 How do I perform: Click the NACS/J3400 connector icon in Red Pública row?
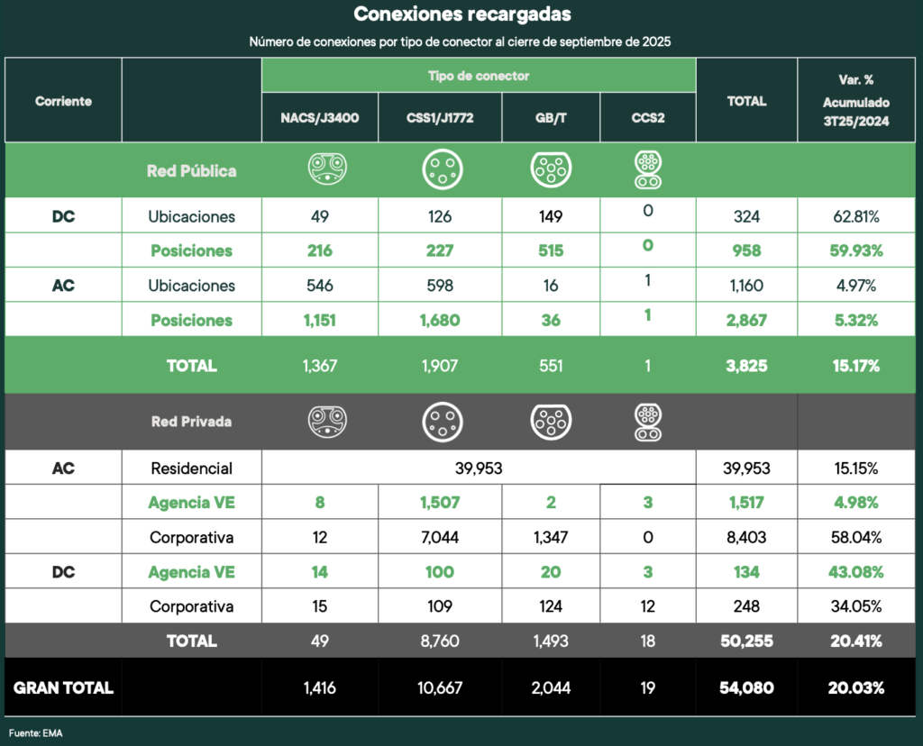327,169
